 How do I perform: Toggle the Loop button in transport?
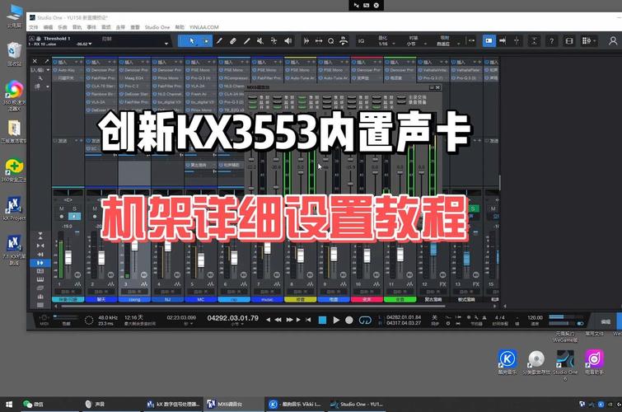tap(363, 320)
